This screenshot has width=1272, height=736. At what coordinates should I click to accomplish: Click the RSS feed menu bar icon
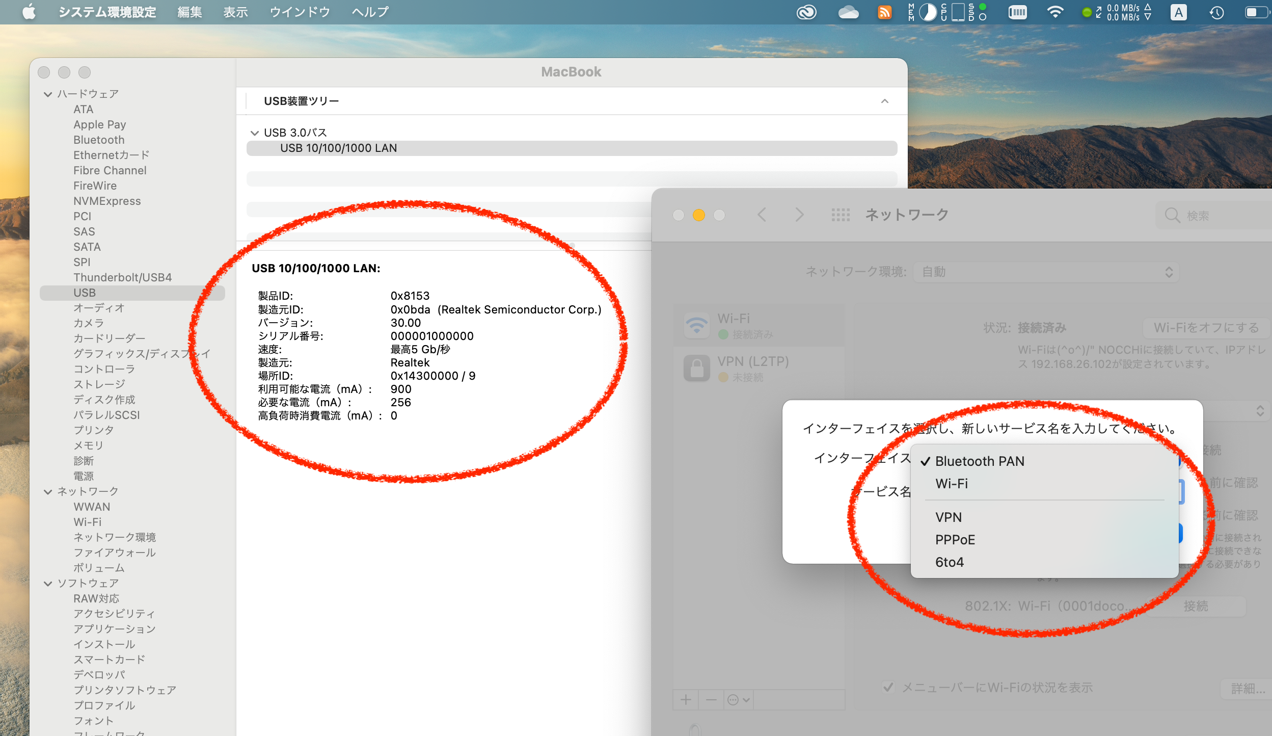885,12
